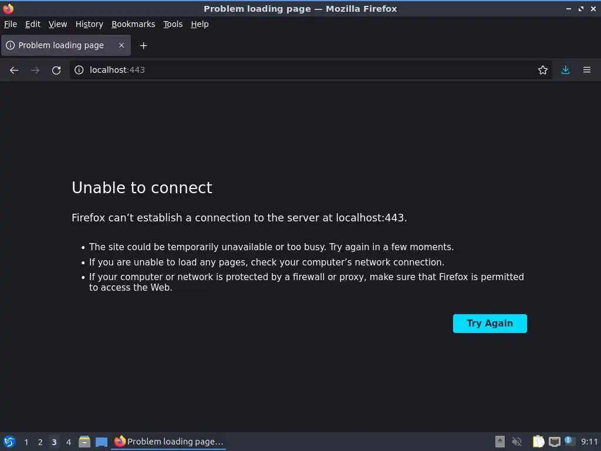Open the View menu

click(58, 24)
